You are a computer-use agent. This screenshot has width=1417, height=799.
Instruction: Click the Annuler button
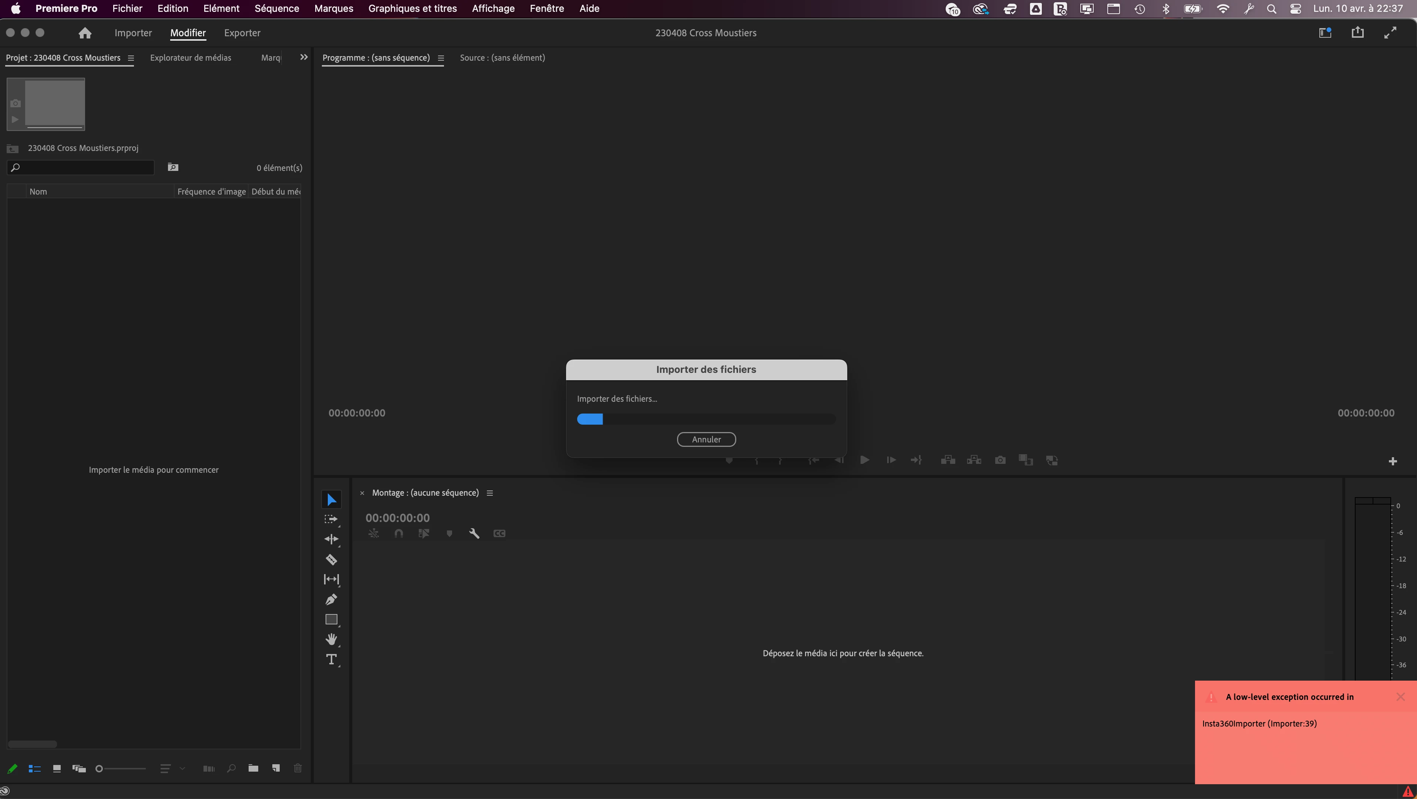click(706, 439)
